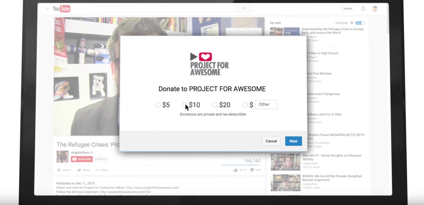Viewport: 424px width, 205px height.
Task: Click the search magnifier button
Action: click(x=244, y=9)
